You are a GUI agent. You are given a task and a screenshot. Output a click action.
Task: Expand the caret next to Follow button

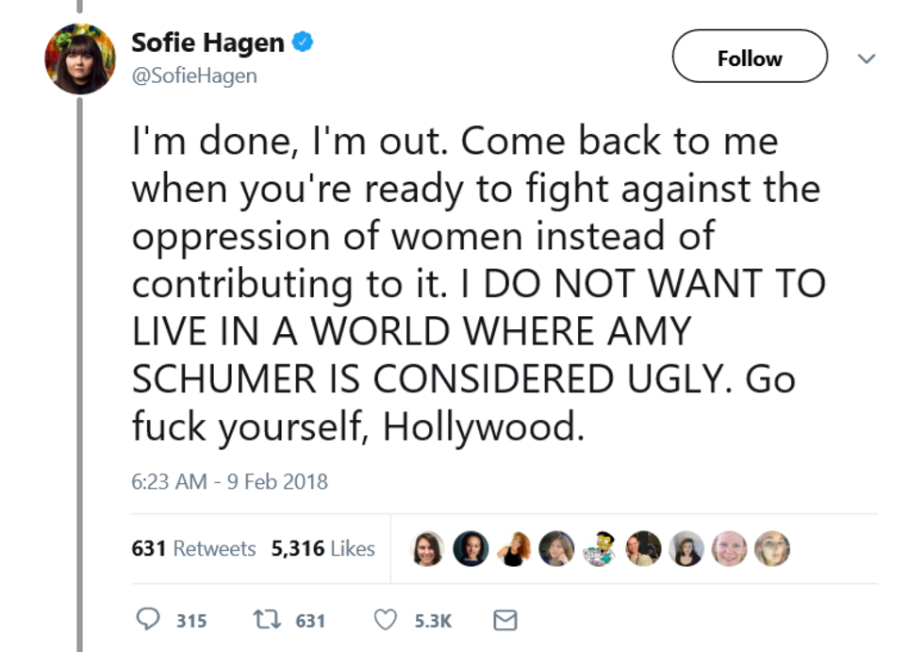tap(866, 58)
